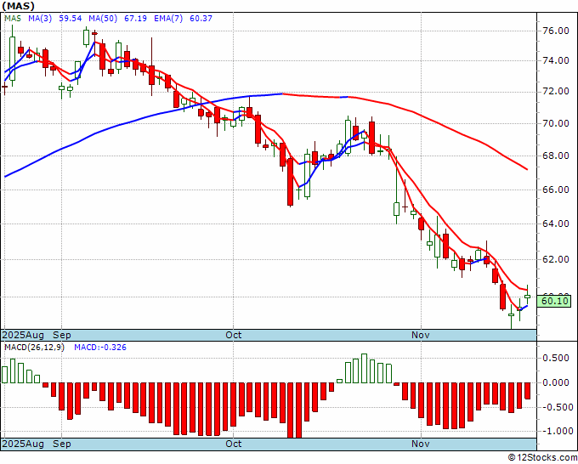Click the MACD(26,12,9) indicator label
Viewport: 578px width, 464px height.
(34, 348)
